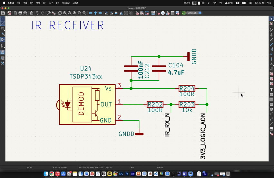Open the 설정 menu

(57, 3)
